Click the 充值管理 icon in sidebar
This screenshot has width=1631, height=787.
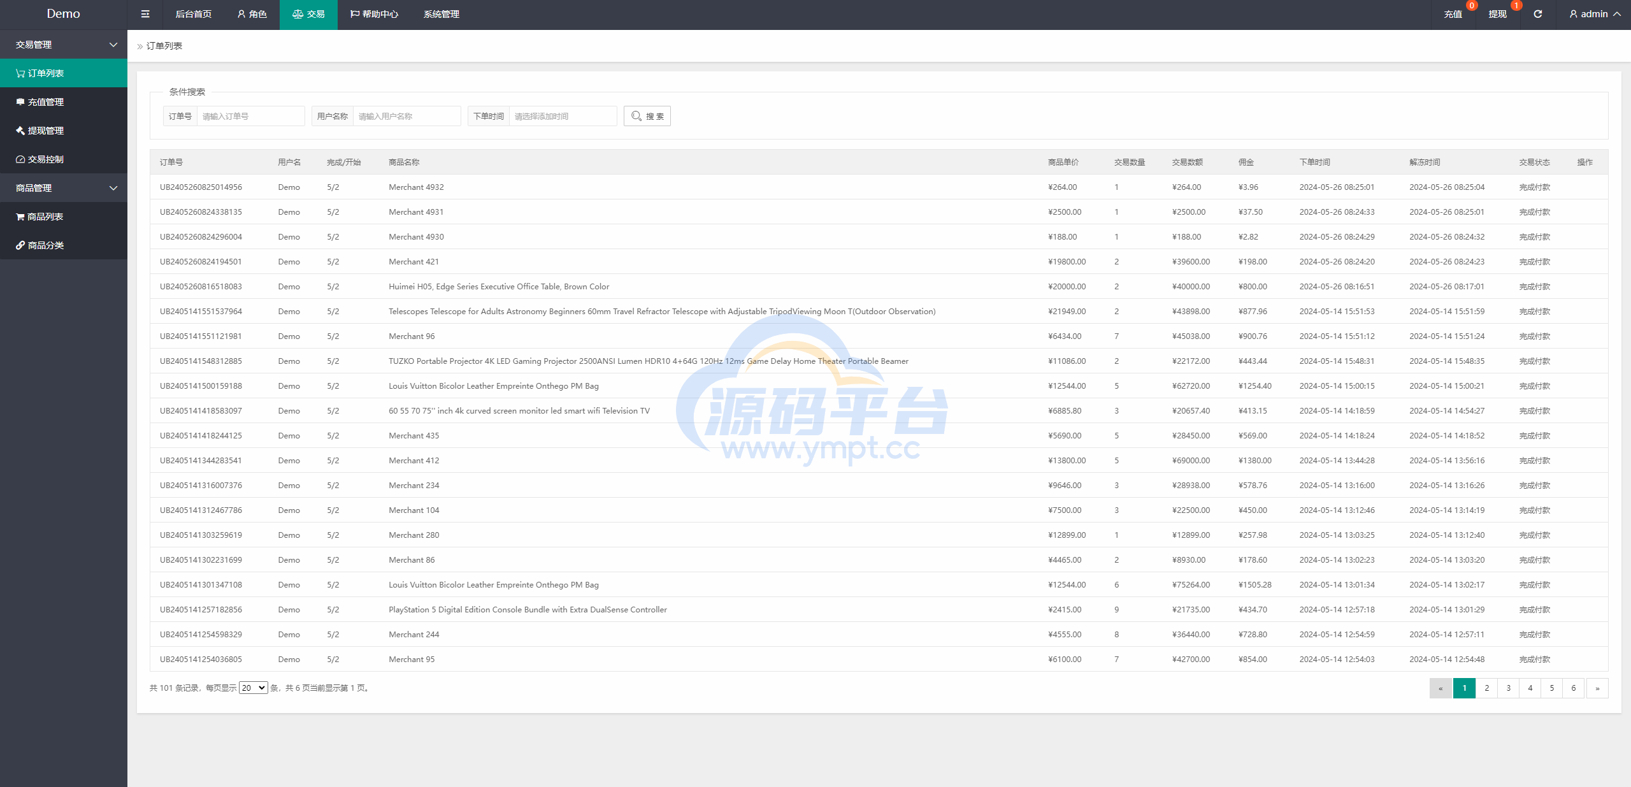click(x=20, y=102)
